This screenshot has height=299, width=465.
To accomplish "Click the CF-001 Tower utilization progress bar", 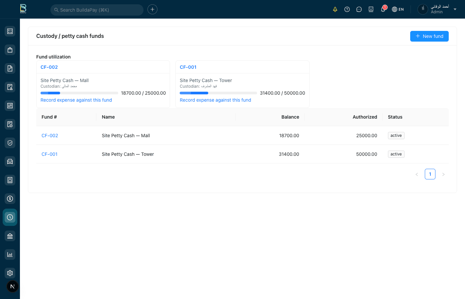I will coord(218,93).
